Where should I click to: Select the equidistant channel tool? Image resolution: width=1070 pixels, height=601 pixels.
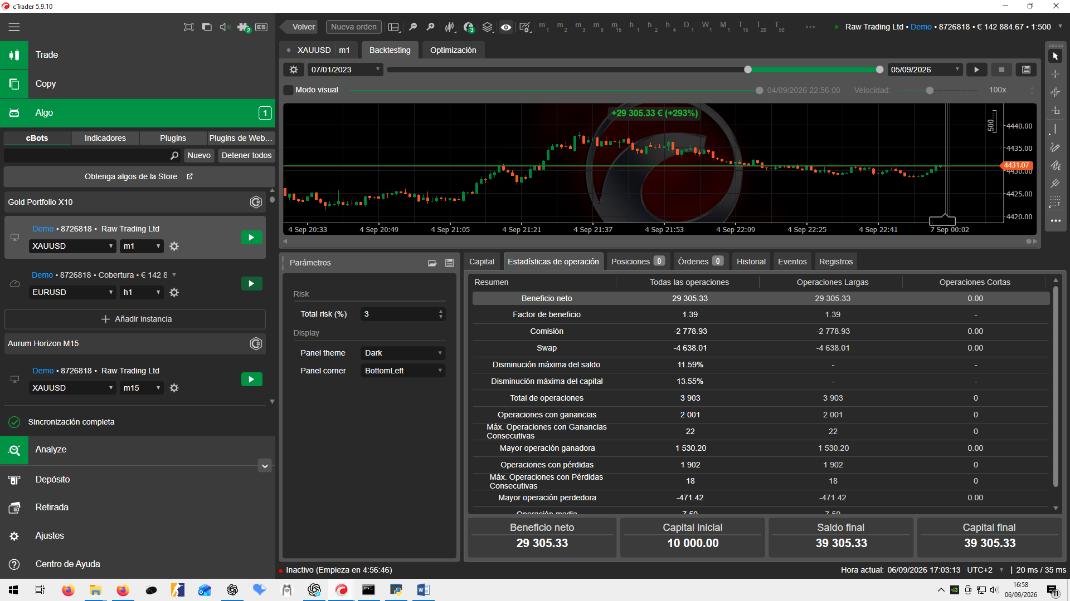pyautogui.click(x=1055, y=166)
